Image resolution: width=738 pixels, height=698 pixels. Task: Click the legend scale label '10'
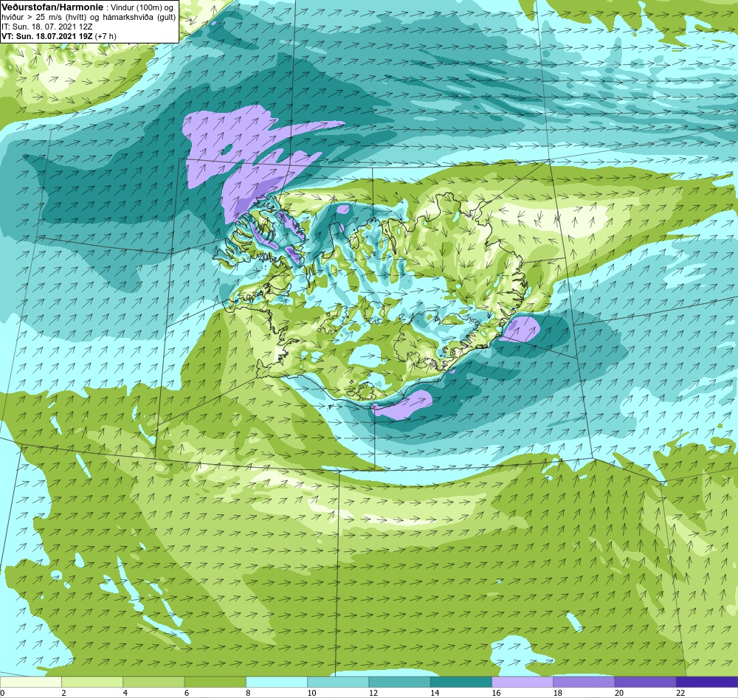pos(311,692)
